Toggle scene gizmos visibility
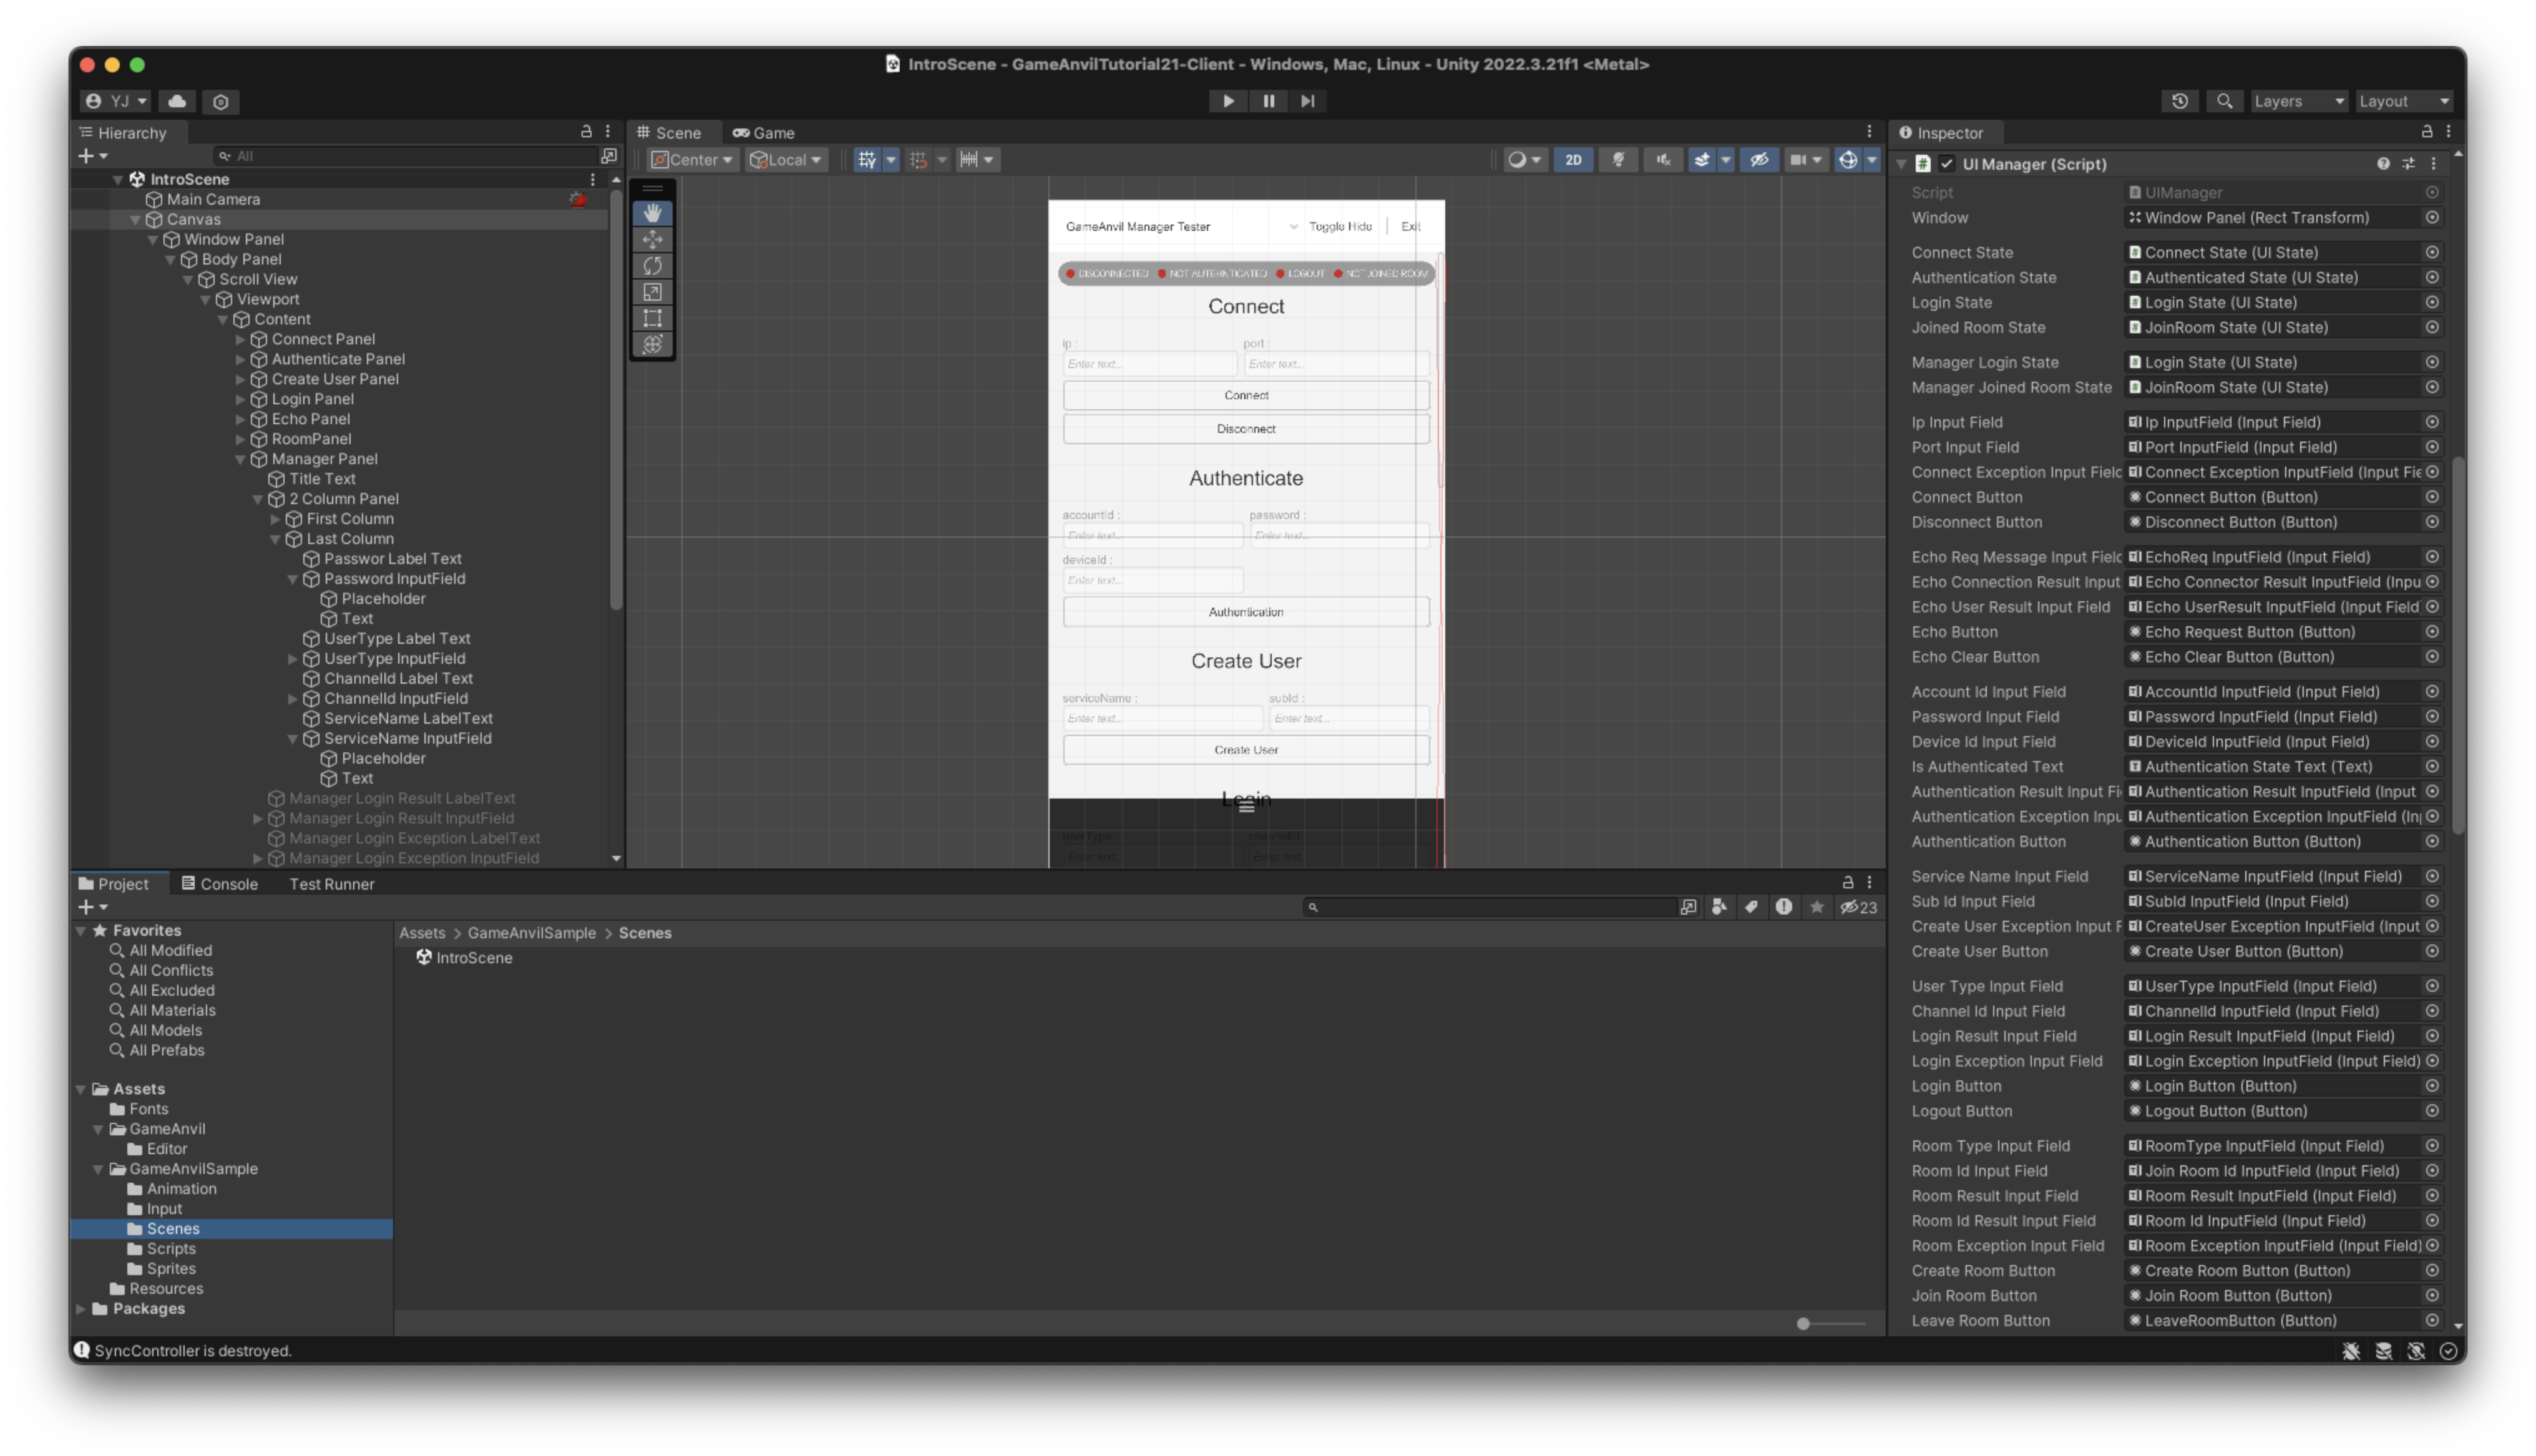Image resolution: width=2536 pixels, height=1456 pixels. point(1848,160)
